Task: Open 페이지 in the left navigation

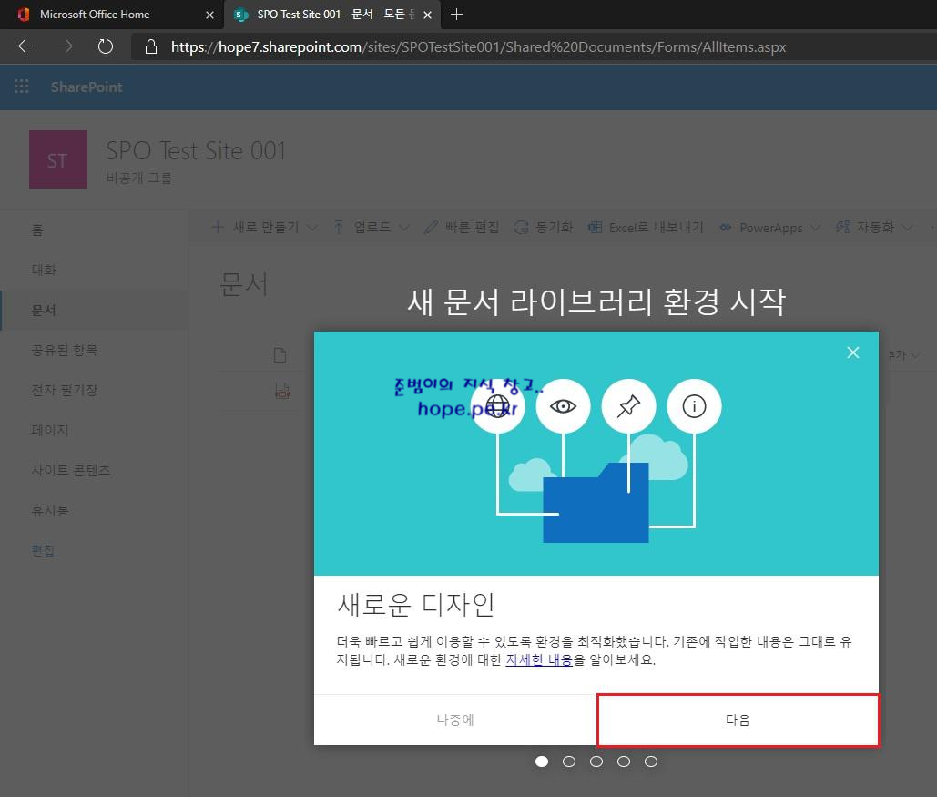Action: pyautogui.click(x=50, y=430)
